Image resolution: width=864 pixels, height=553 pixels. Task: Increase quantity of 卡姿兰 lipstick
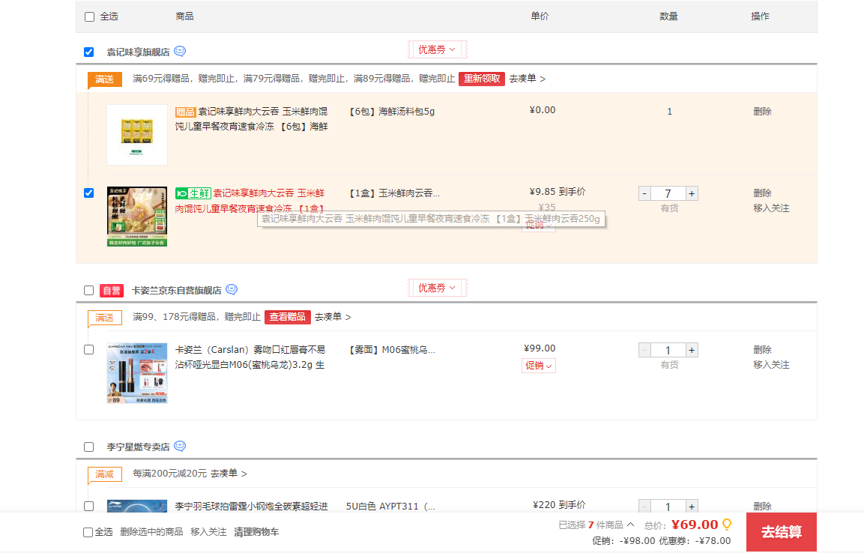[x=692, y=350]
